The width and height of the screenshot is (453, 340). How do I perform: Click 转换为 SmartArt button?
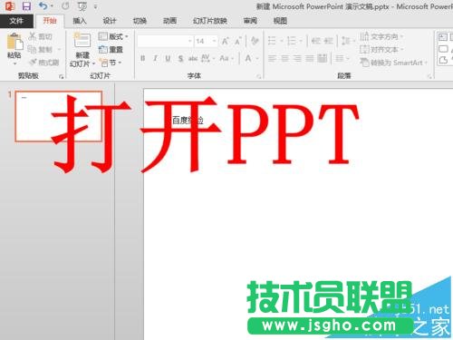[393, 63]
